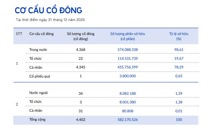Click the 98,61 percentage cell
This screenshot has height=133, width=209.
click(x=179, y=50)
